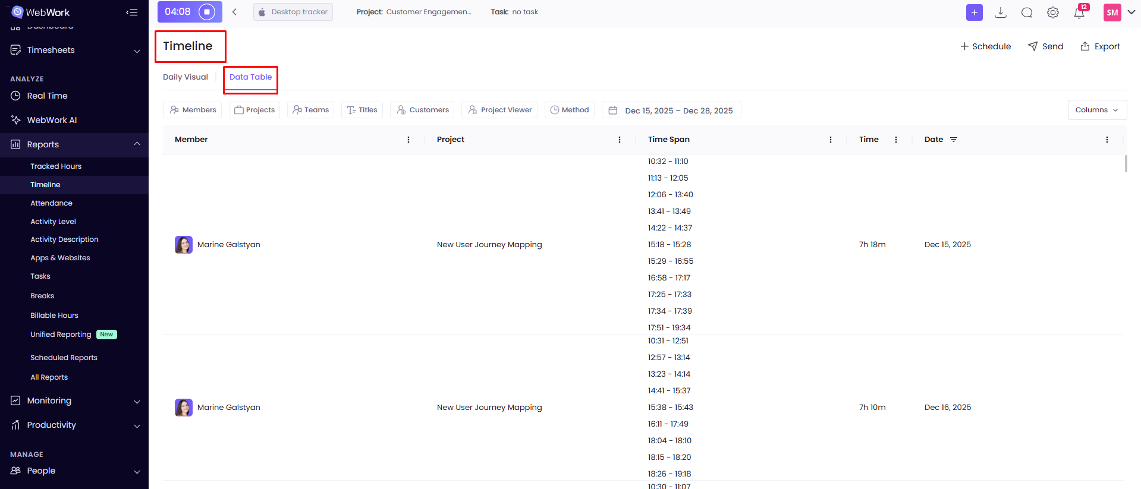This screenshot has width=1141, height=489.
Task: Open notifications bell with 12 badge
Action: click(x=1079, y=12)
